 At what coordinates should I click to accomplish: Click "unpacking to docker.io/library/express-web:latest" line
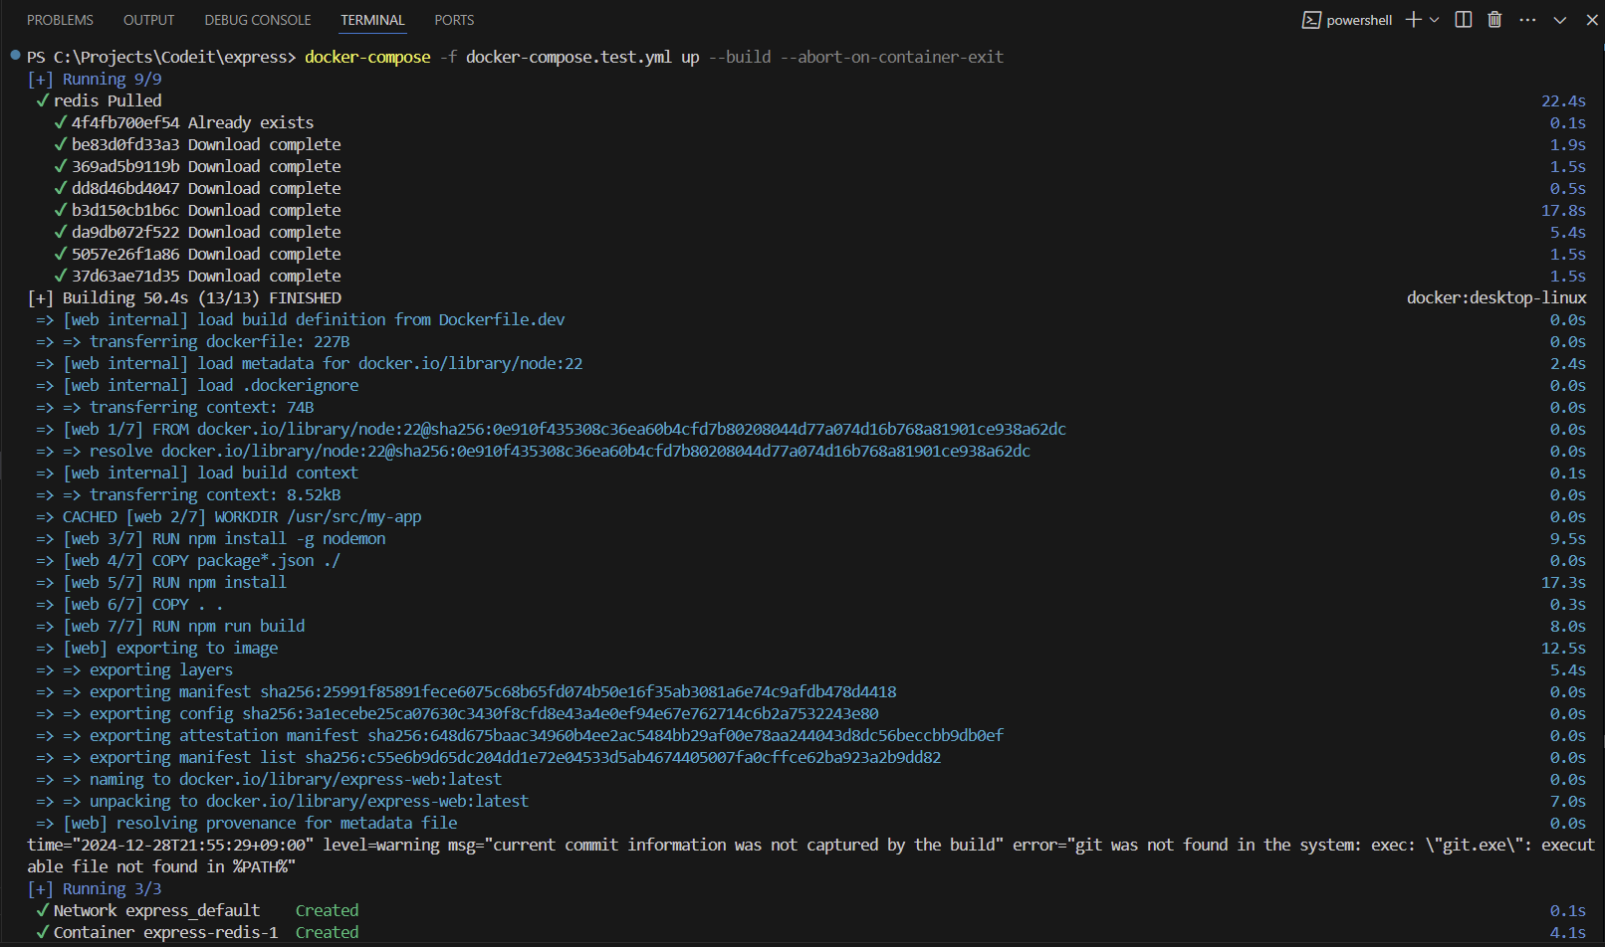(x=283, y=801)
